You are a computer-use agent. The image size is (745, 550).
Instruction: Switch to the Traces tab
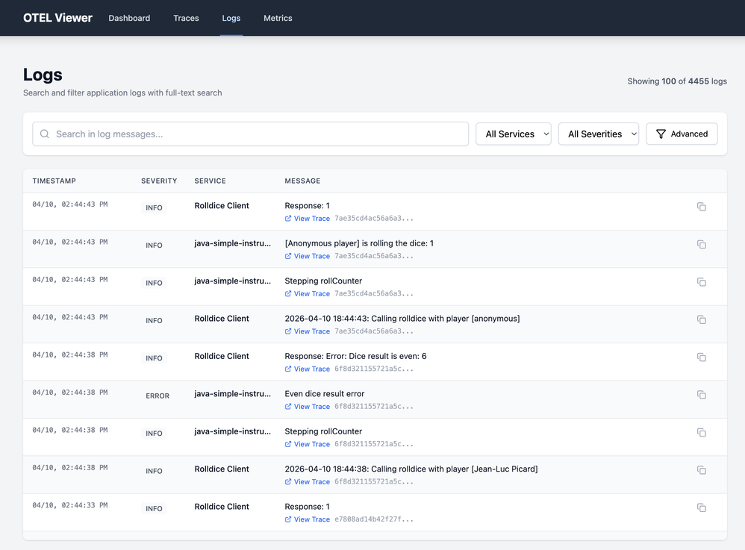[187, 18]
